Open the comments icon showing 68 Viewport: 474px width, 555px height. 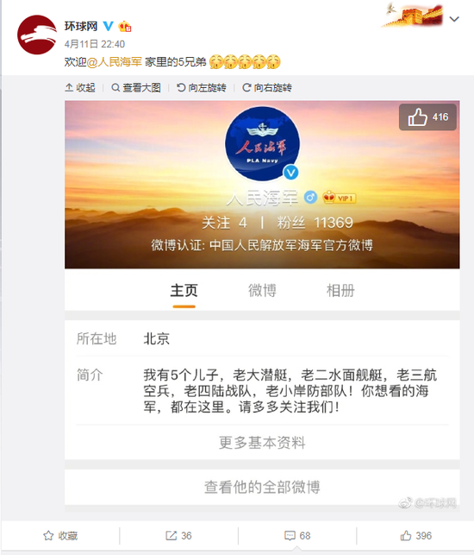(x=297, y=535)
